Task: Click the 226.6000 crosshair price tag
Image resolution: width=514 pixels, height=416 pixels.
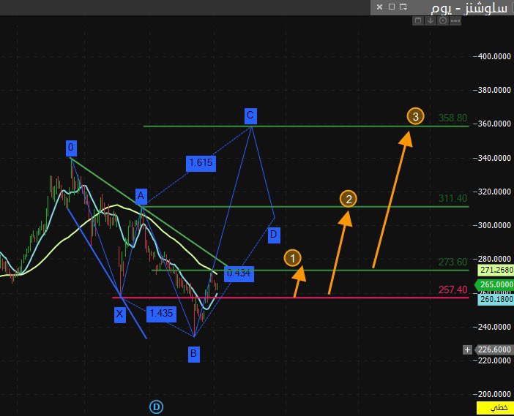Action: [x=494, y=349]
